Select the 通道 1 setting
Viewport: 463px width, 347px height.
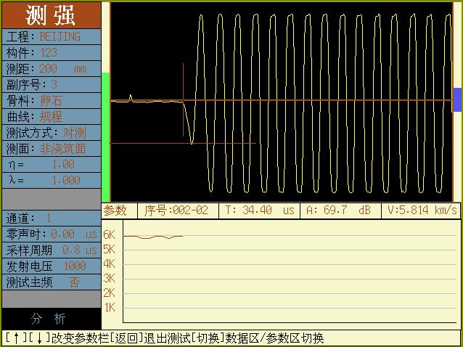point(50,218)
